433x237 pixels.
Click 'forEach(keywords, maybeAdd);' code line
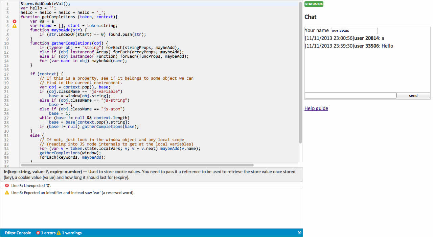click(x=73, y=157)
